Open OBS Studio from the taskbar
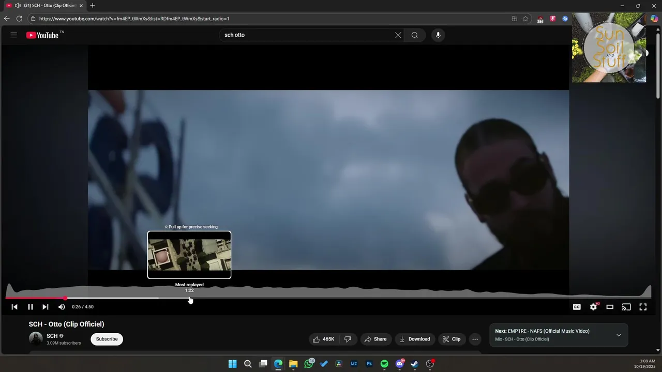 point(430,364)
